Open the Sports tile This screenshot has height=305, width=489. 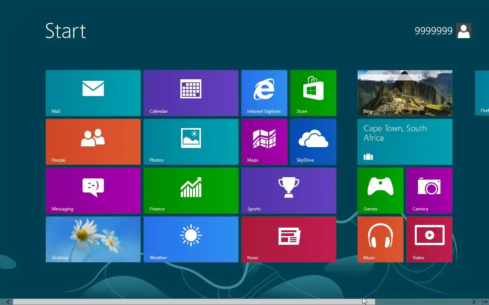tap(289, 191)
